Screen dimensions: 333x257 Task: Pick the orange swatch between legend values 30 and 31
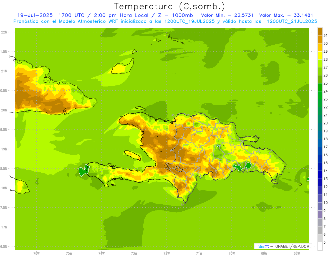pos(320,40)
